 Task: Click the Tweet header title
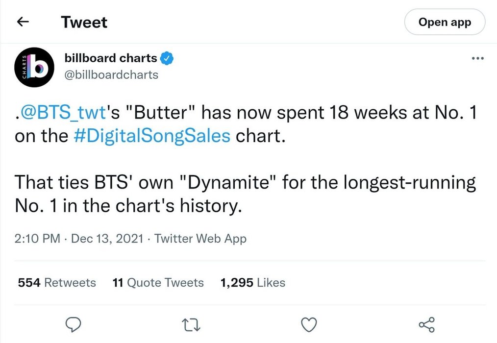(x=84, y=22)
